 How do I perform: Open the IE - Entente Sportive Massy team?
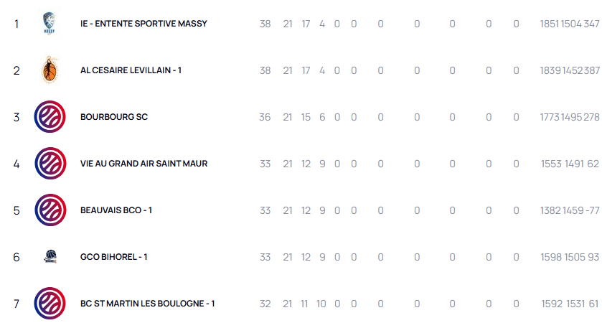[x=144, y=24]
